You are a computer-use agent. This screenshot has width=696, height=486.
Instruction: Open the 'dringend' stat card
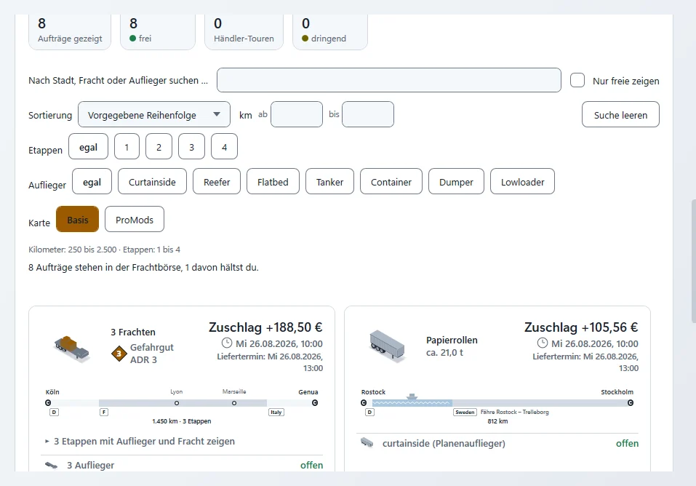pos(329,31)
